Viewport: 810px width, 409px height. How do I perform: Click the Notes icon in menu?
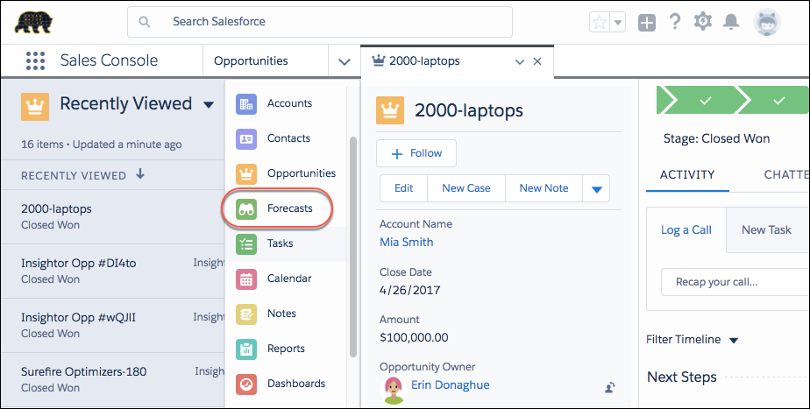[246, 314]
